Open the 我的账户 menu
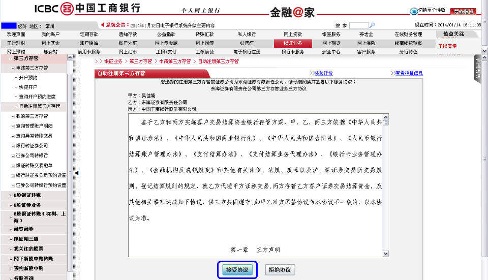Image resolution: width=488 pixels, height=280 pixels. coord(50,34)
